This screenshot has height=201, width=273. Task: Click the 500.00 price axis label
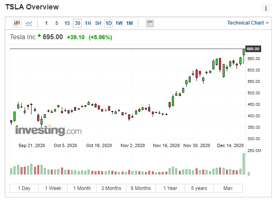click(254, 93)
